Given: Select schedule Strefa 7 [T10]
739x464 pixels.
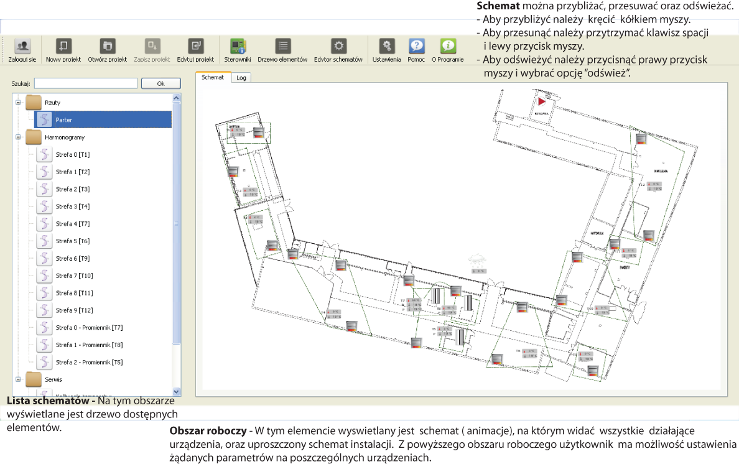Looking at the screenshot, I should coord(75,276).
